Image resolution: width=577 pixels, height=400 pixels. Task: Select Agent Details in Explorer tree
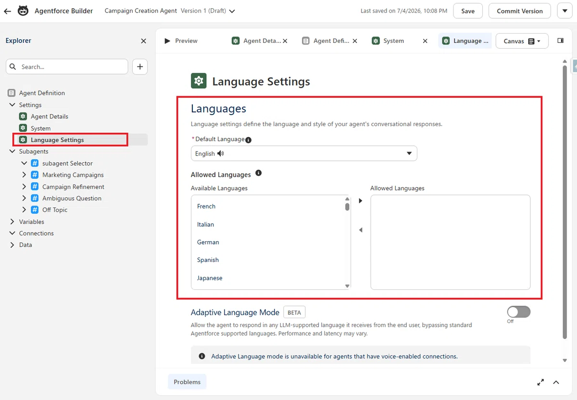pos(50,116)
